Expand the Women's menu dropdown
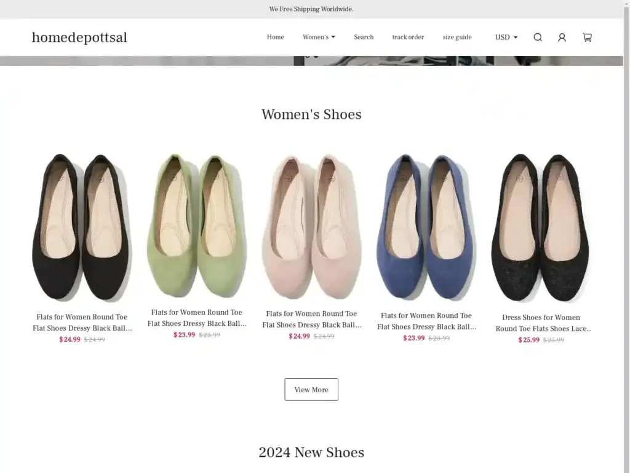 (319, 38)
